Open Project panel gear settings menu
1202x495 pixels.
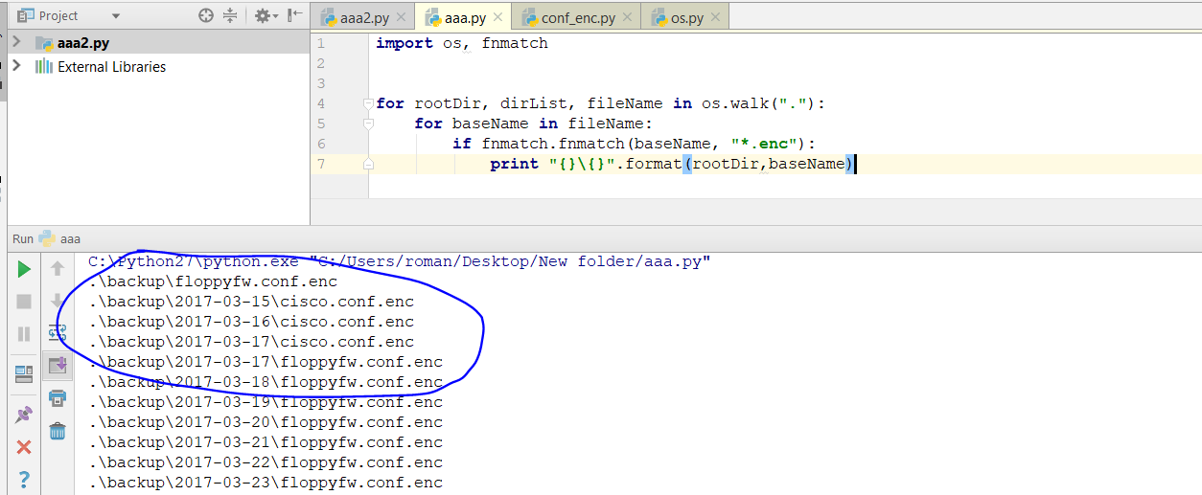click(265, 16)
